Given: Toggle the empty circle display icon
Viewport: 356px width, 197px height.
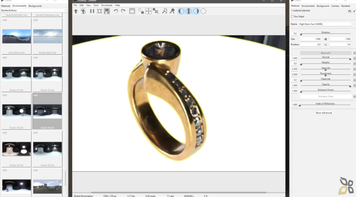Looking at the screenshot, I should [203, 11].
